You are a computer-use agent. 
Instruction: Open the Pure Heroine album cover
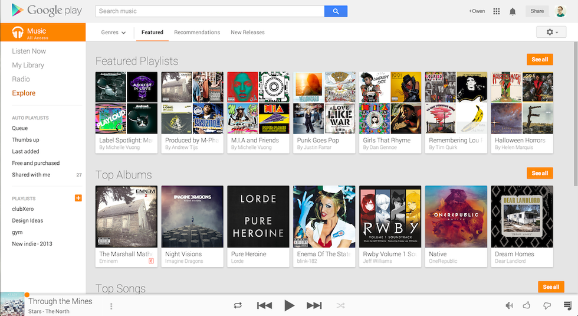click(x=258, y=217)
